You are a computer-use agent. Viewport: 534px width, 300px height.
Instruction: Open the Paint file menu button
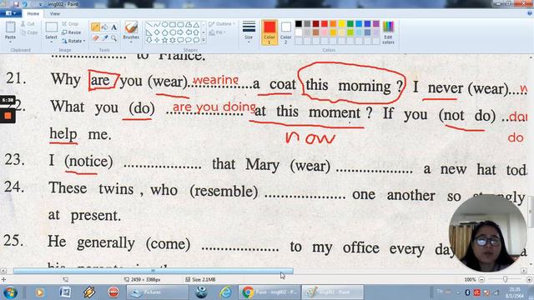[x=11, y=13]
